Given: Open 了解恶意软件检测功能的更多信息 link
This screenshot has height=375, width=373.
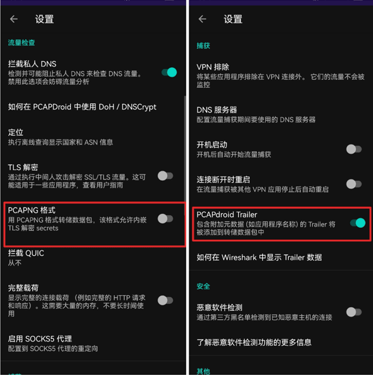Looking at the screenshot, I should point(254,342).
